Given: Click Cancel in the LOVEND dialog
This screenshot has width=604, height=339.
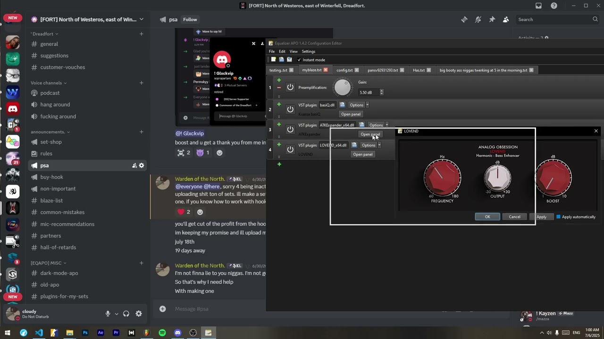Looking at the screenshot, I should click(515, 217).
